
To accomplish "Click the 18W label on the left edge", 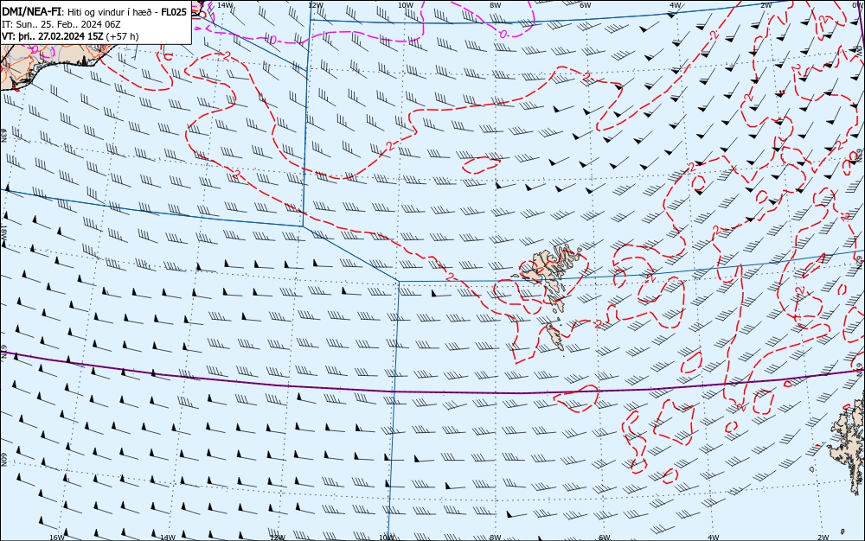I will pos(3,233).
